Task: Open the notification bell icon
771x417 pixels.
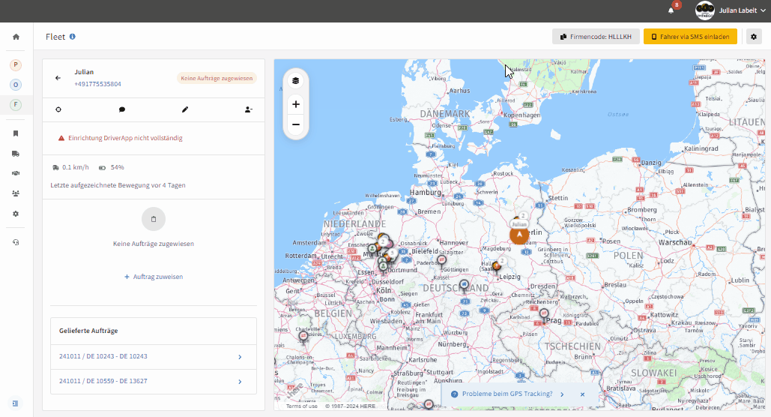Action: [671, 10]
